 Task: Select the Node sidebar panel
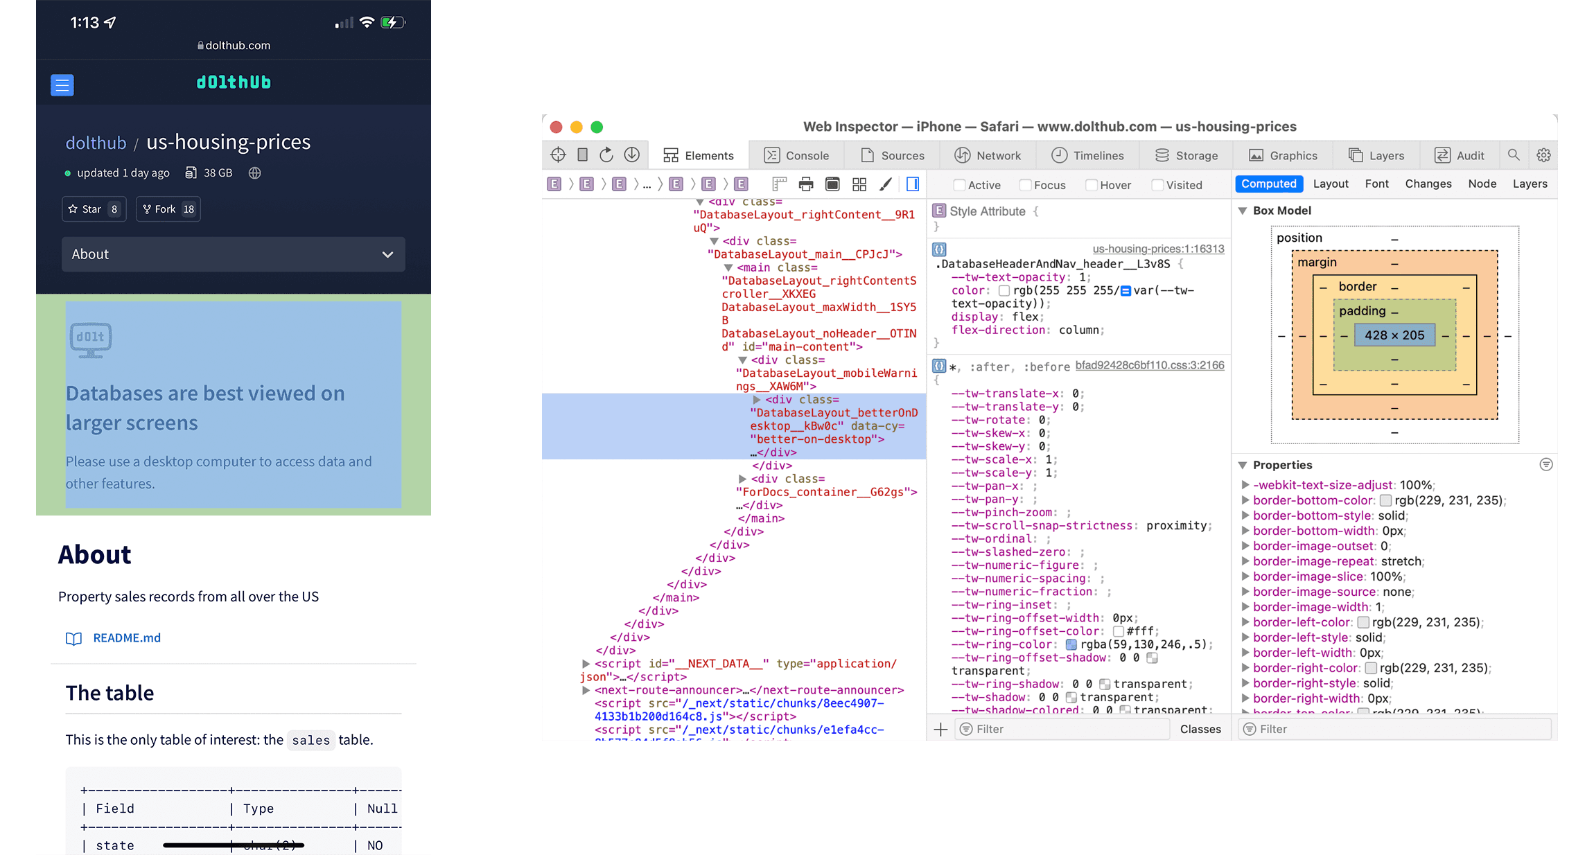coord(1482,184)
